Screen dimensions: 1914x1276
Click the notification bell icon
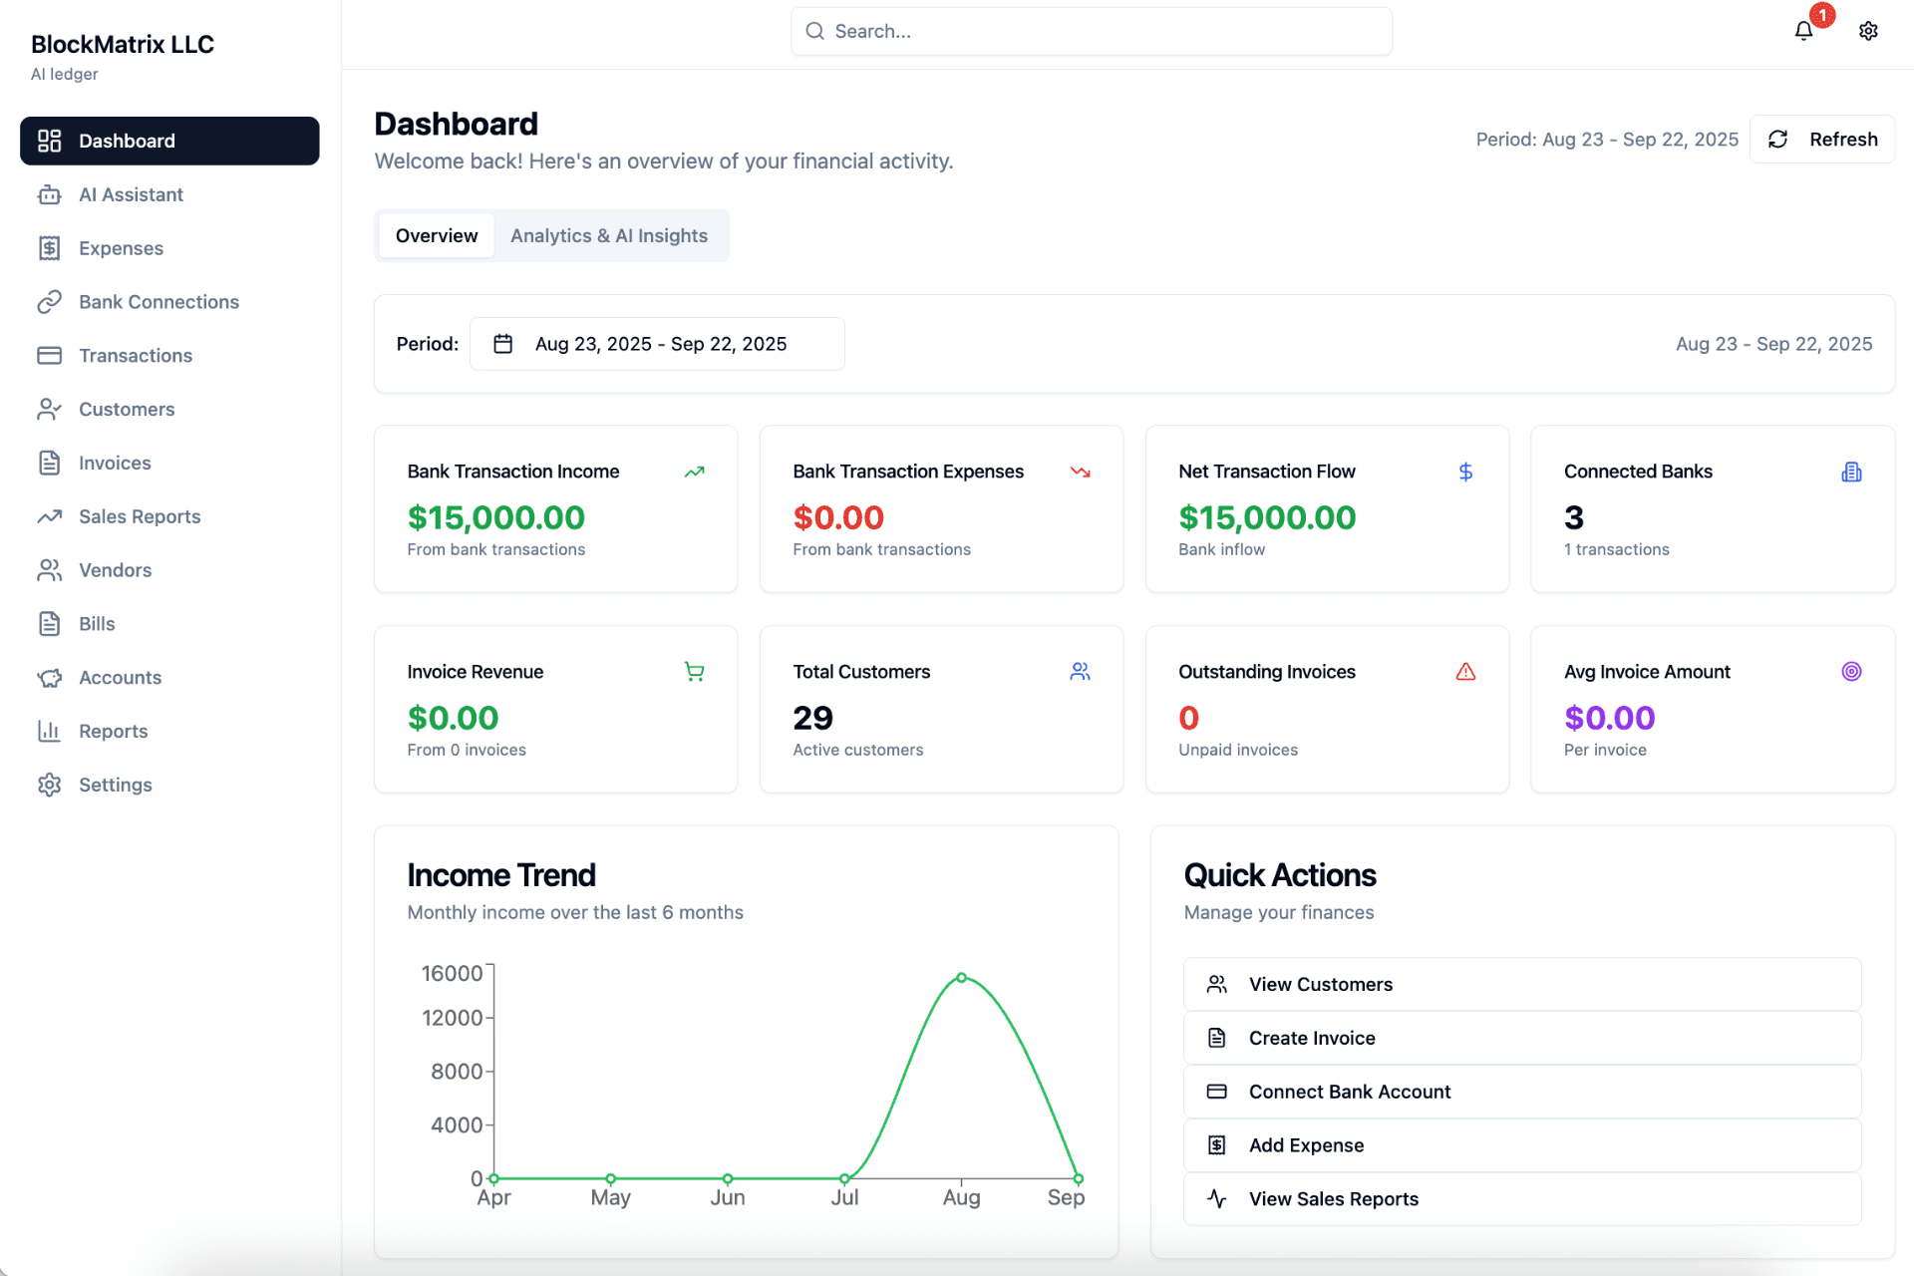pyautogui.click(x=1804, y=31)
